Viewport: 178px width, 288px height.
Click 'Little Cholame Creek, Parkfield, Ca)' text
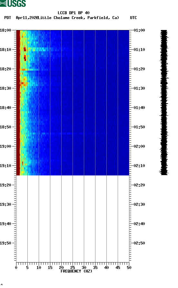point(78,18)
